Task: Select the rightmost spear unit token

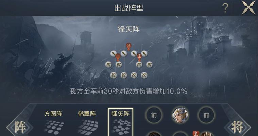Action: [x=144, y=53]
